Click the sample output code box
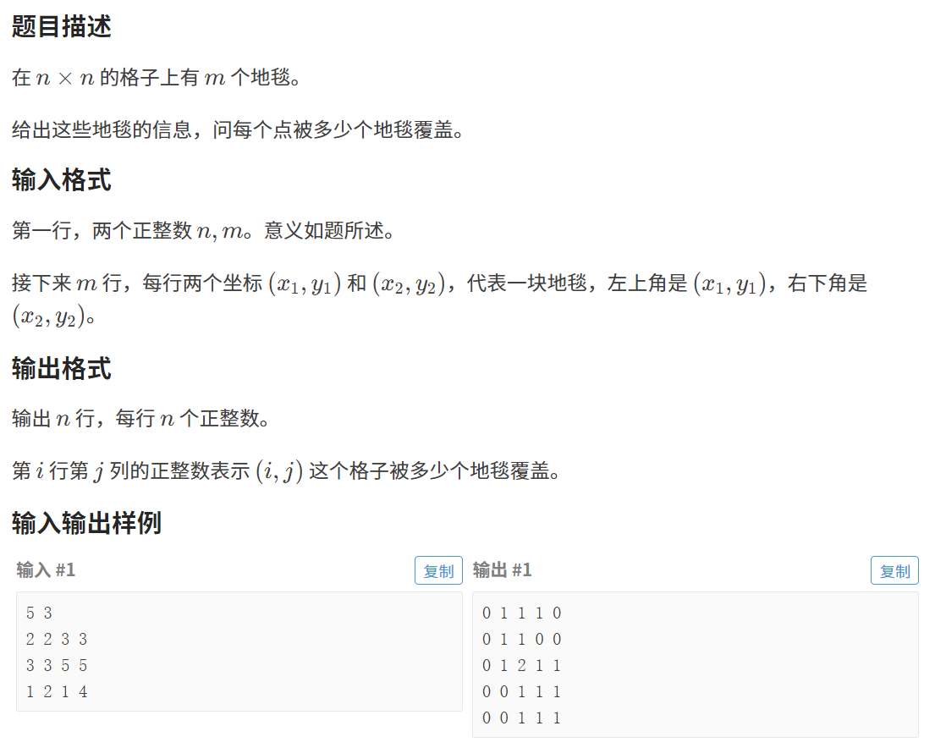Image resolution: width=935 pixels, height=748 pixels. pyautogui.click(x=696, y=664)
